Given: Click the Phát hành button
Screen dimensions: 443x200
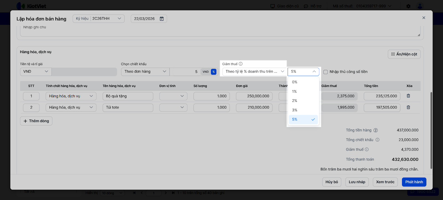Looking at the screenshot, I should 414,182.
